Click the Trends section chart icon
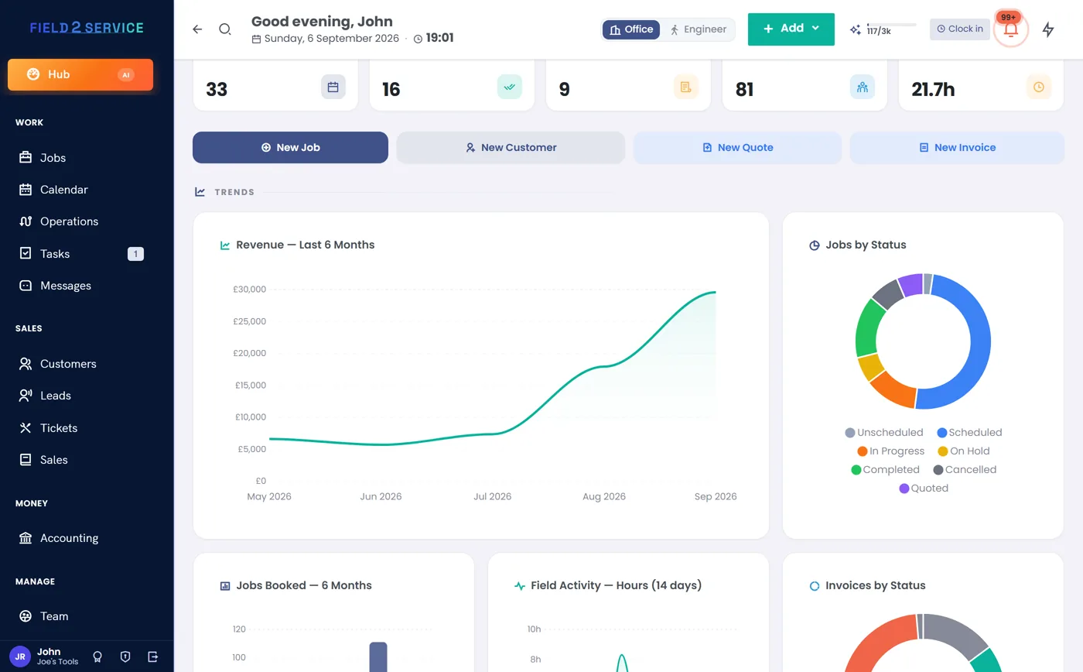Image resolution: width=1083 pixels, height=672 pixels. tap(200, 192)
